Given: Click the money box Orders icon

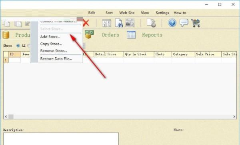Looking at the screenshot, I should click(x=89, y=34).
